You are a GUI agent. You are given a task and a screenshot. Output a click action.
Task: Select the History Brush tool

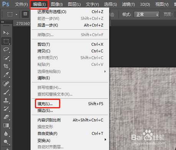pos(6,109)
